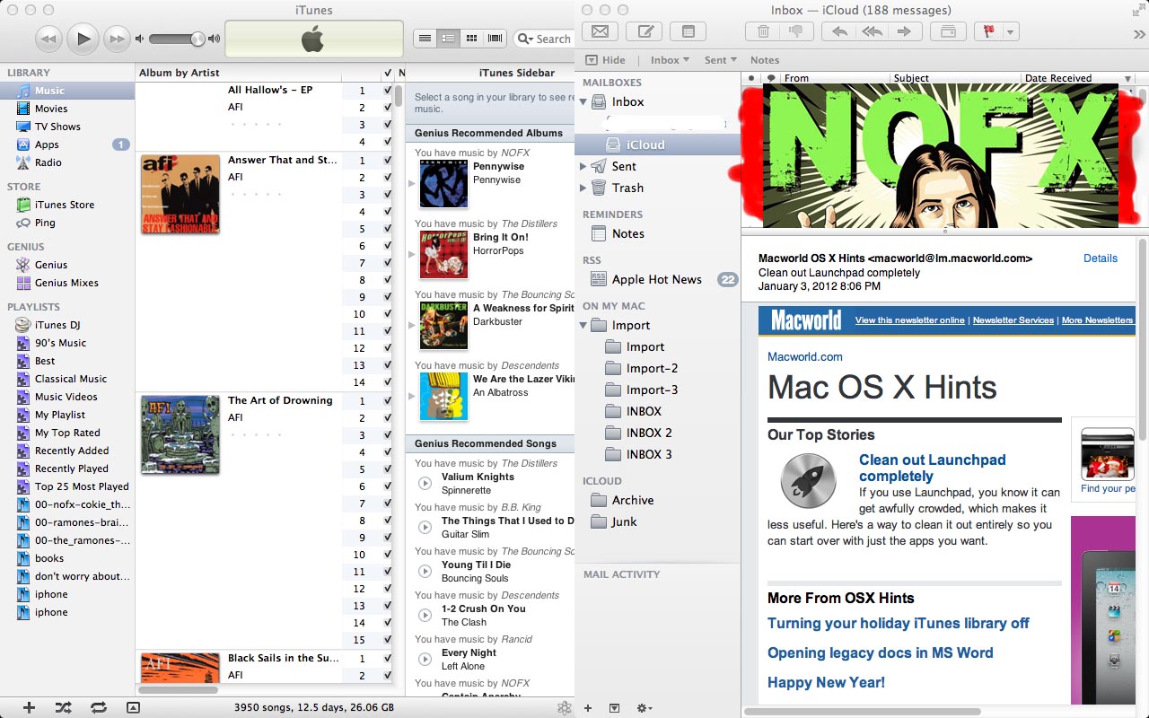This screenshot has height=718, width=1149.
Task: Click Answer That and Stay Fashionable album art
Action: click(x=180, y=195)
